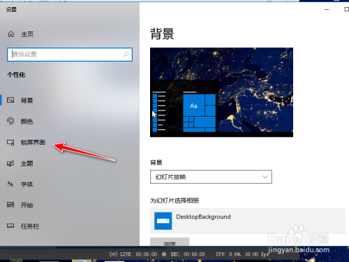Click the Lock screen (锁屏界面) icon
349x262 pixels.
[10, 143]
